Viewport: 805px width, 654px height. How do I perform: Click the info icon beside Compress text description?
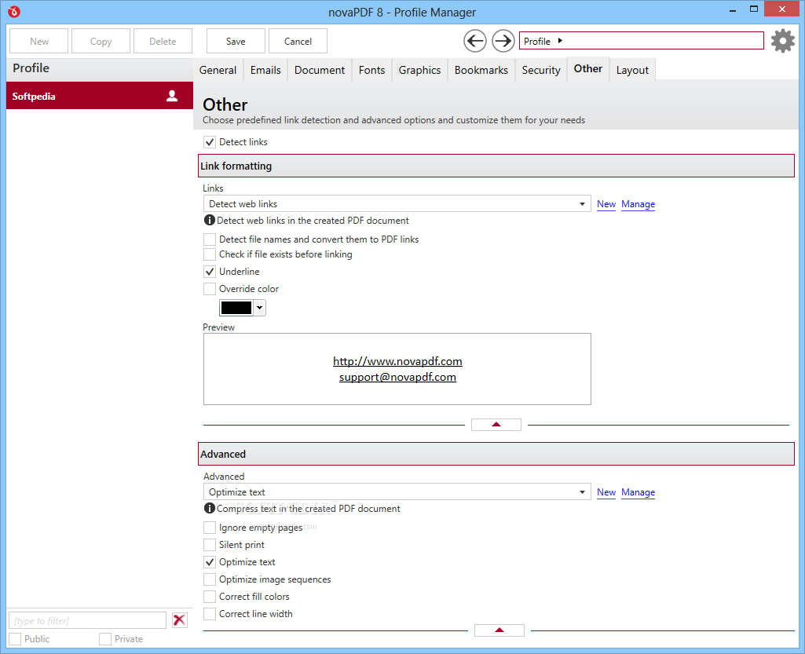click(209, 508)
